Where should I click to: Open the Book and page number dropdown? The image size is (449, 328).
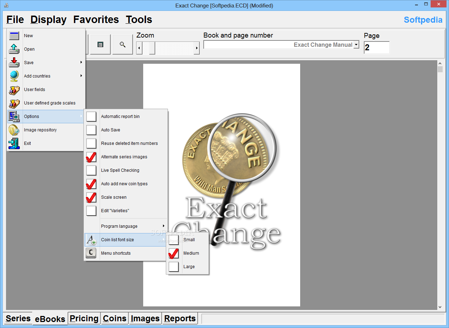pos(356,45)
